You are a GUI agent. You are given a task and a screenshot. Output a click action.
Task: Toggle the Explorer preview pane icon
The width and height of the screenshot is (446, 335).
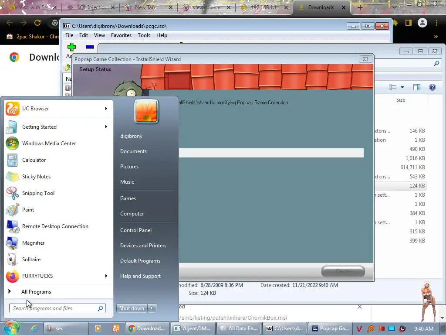coord(417,87)
